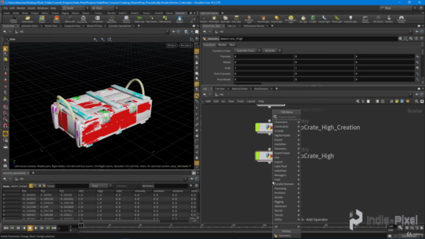Image resolution: width=425 pixels, height=239 pixels.
Task: Click the Render tab in Geometry parameters
Action: point(222,45)
